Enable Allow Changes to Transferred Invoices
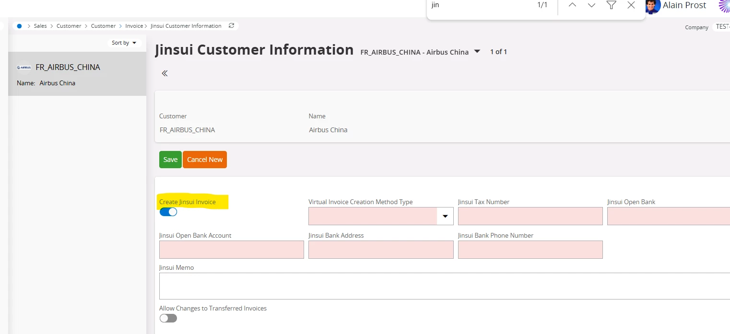730x334 pixels. pyautogui.click(x=168, y=318)
